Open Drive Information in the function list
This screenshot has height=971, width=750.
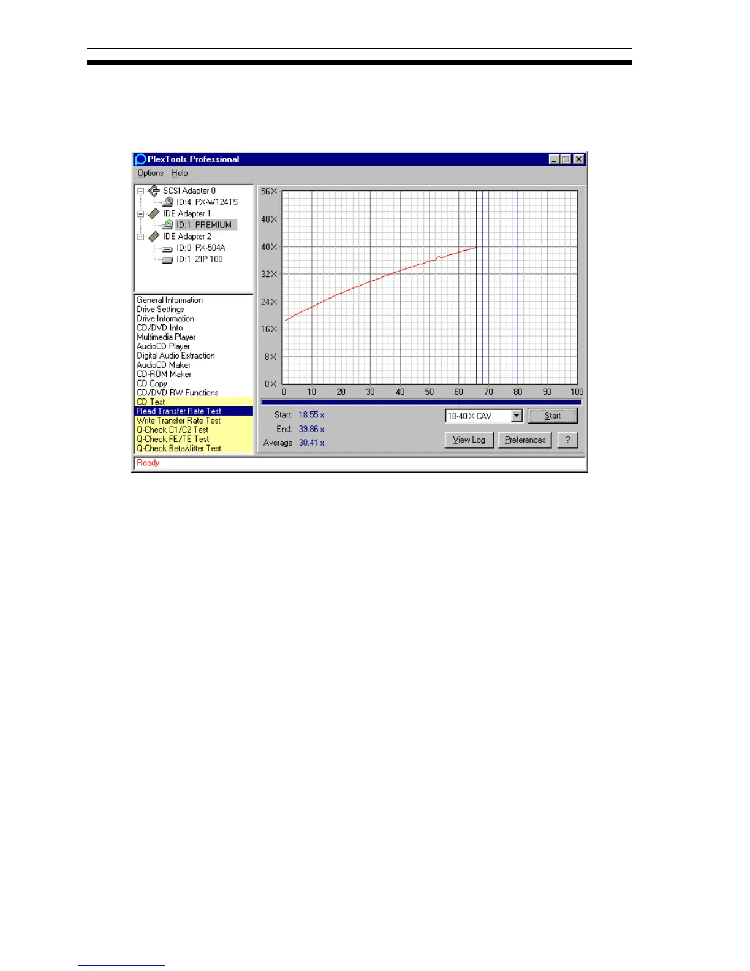165,318
